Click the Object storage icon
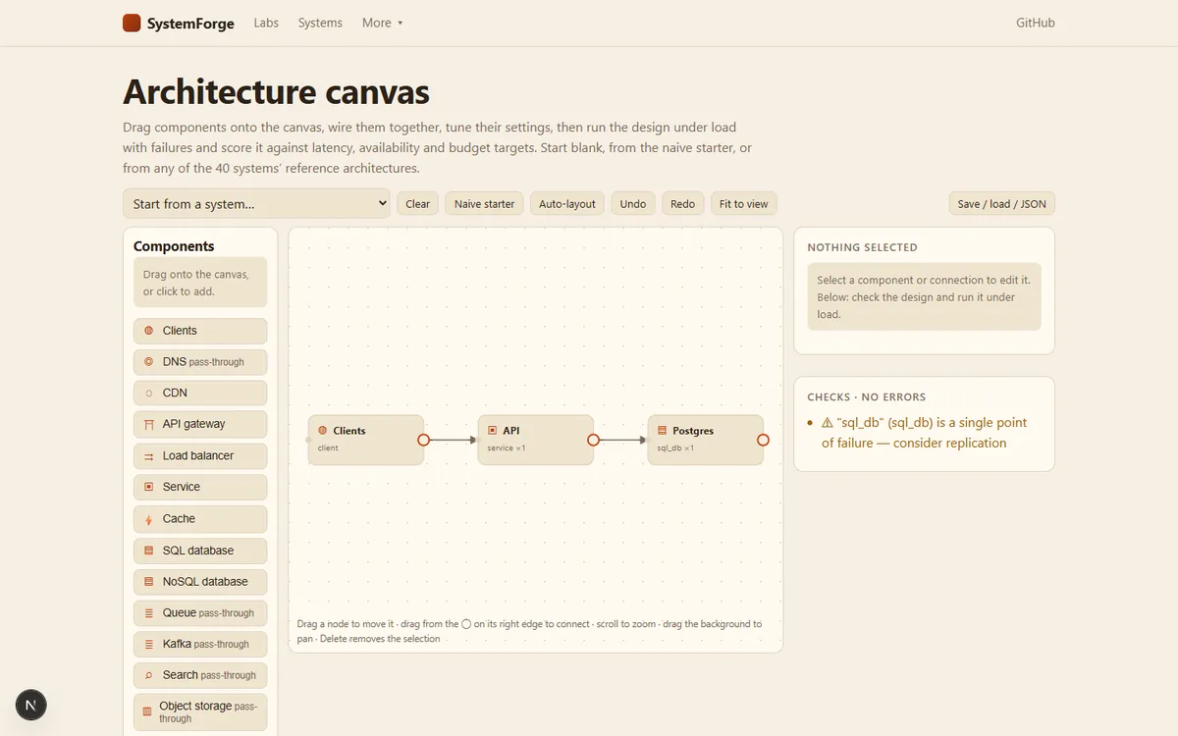The image size is (1178, 736). pos(148,711)
